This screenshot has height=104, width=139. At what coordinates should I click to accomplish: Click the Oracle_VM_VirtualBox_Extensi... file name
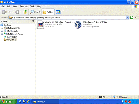[x=59, y=22]
